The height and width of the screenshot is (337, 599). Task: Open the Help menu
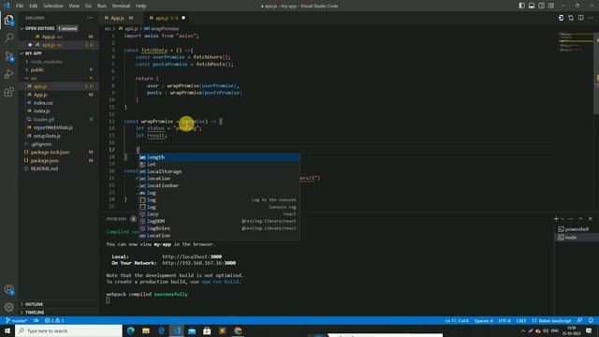141,6
